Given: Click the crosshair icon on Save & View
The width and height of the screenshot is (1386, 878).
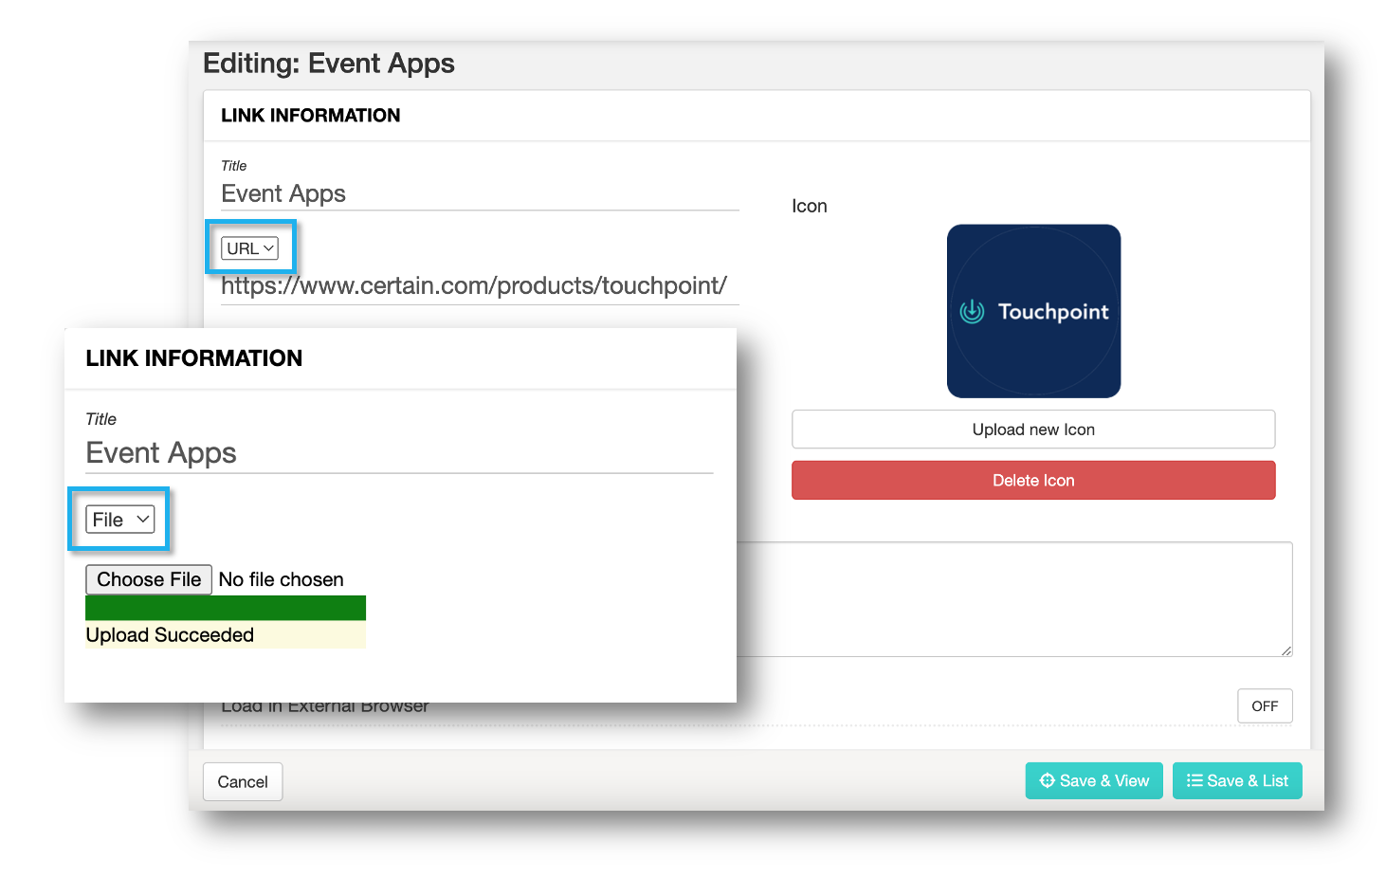Looking at the screenshot, I should (x=1047, y=780).
